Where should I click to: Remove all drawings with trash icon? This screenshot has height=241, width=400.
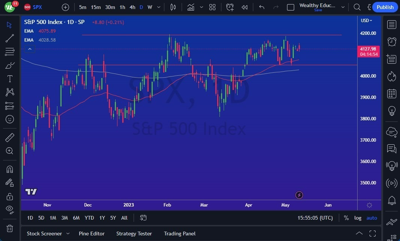9,228
